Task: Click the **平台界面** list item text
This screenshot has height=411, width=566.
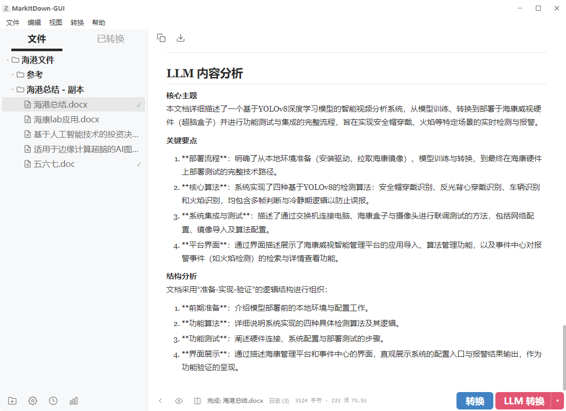Action: click(361, 252)
